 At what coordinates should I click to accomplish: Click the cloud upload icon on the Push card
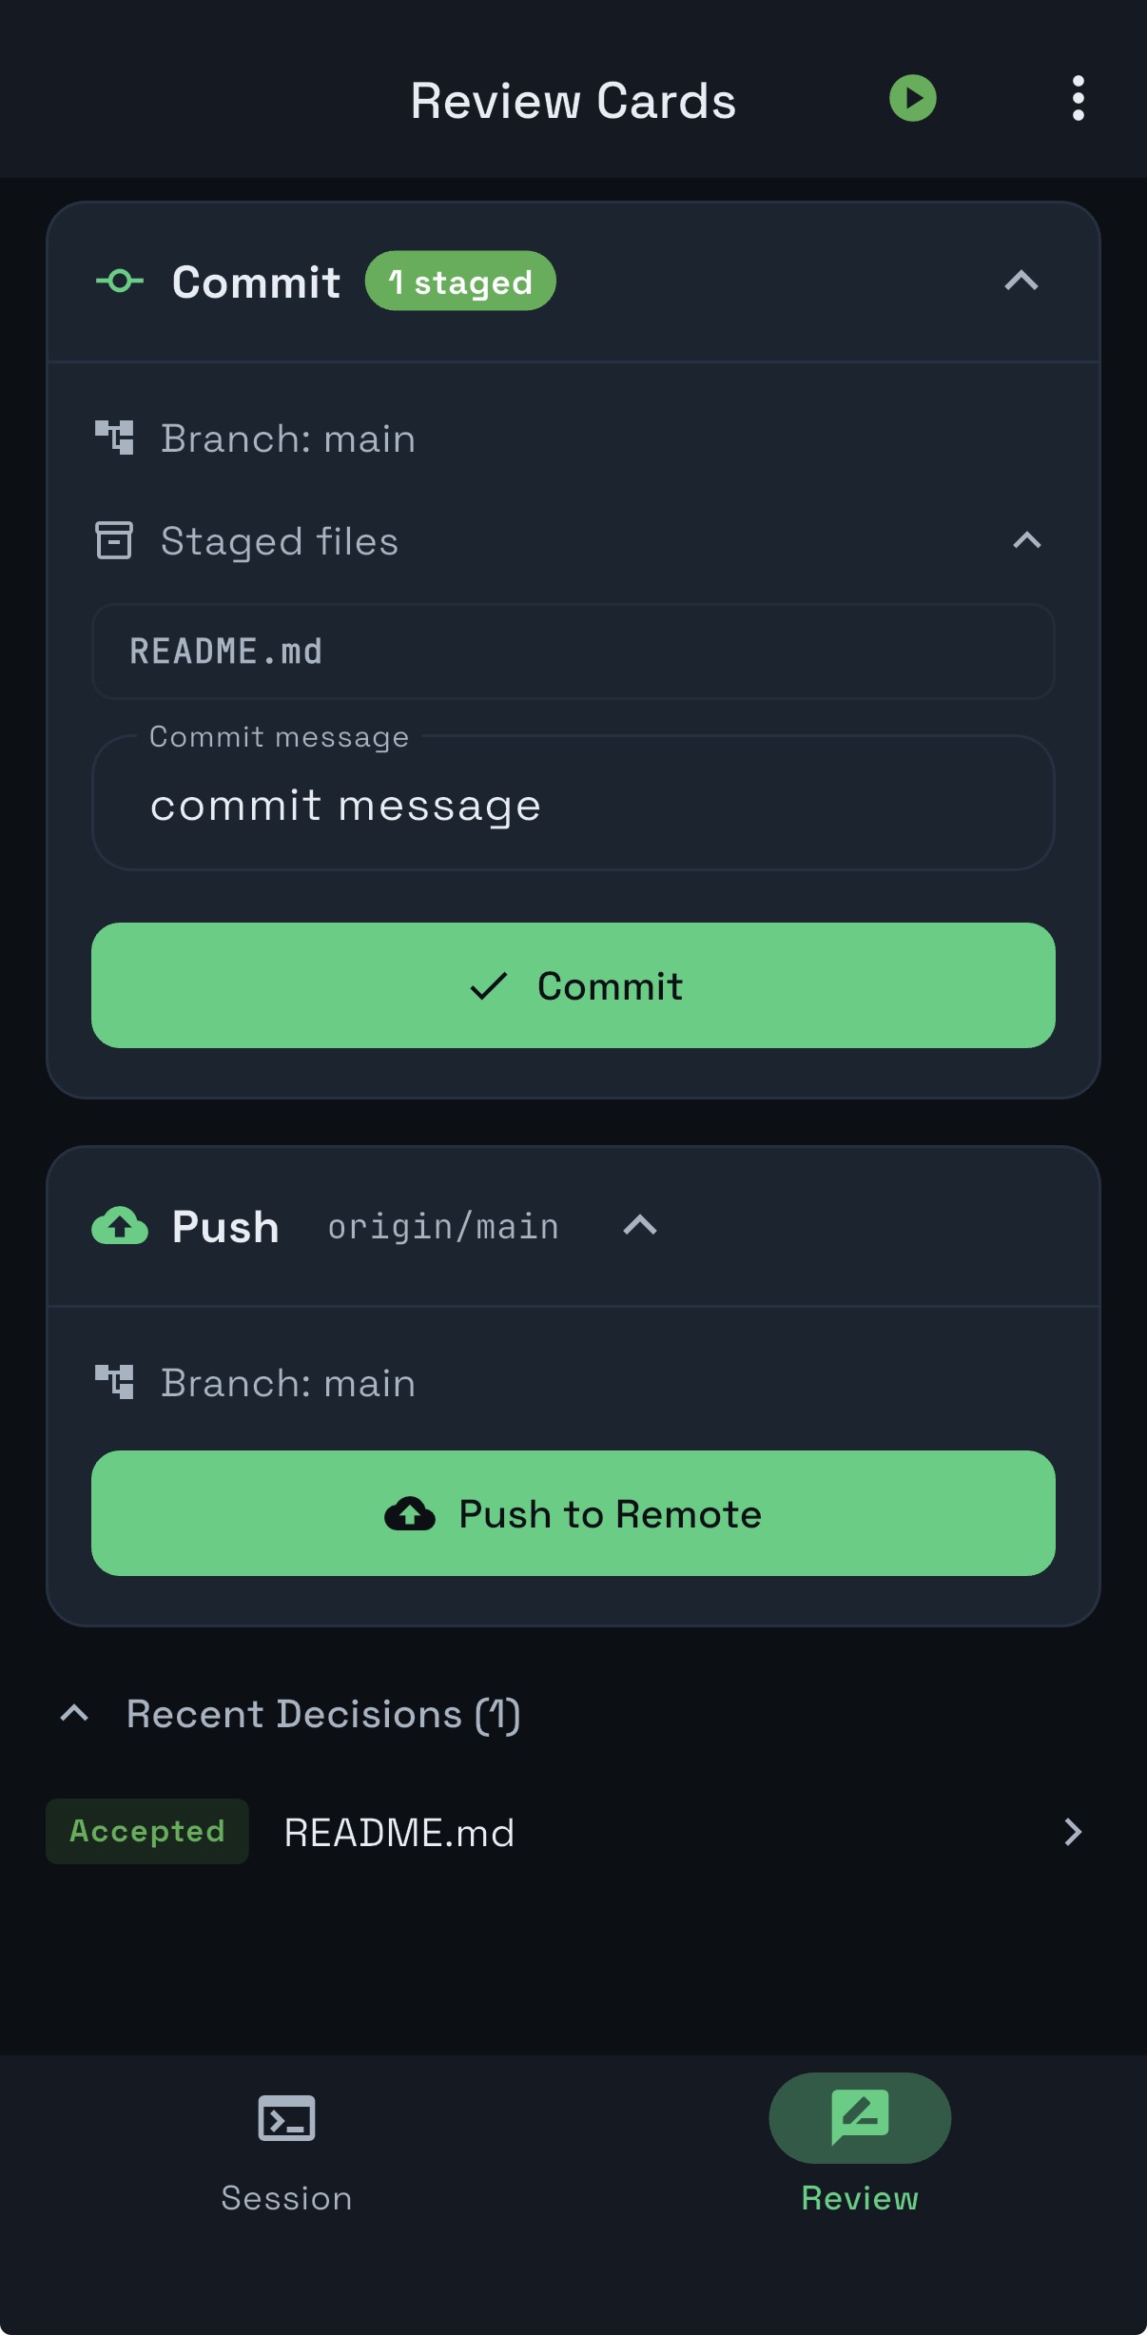(118, 1227)
